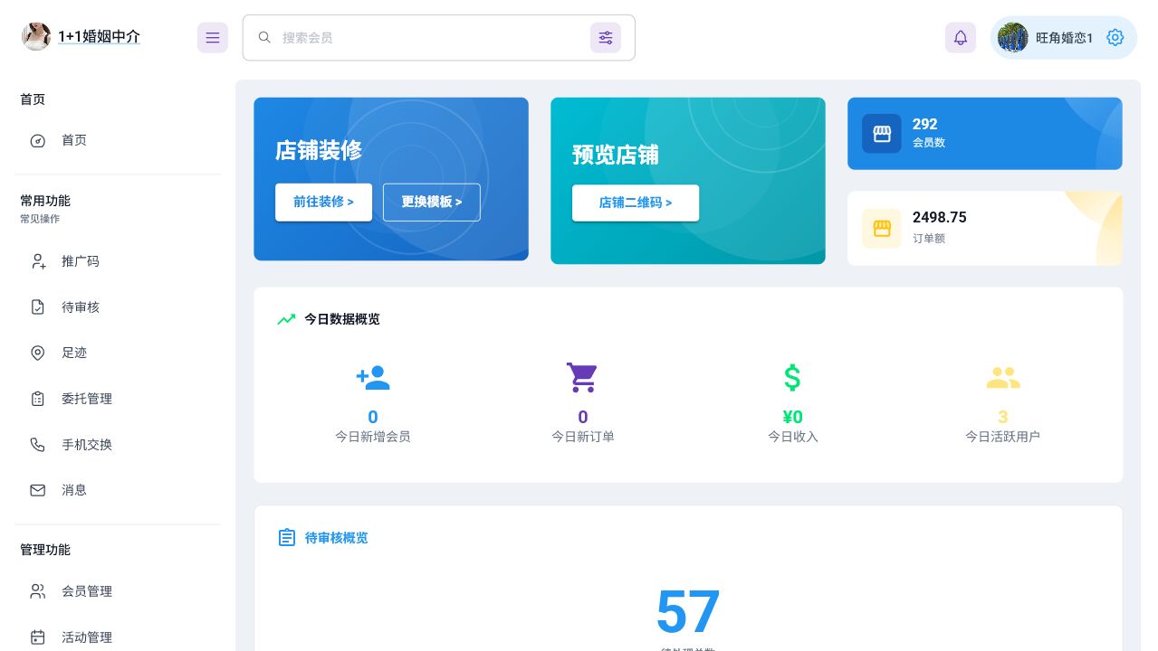Image resolution: width=1158 pixels, height=651 pixels.
Task: Click the compass icon beside 首页
Action: click(x=37, y=140)
